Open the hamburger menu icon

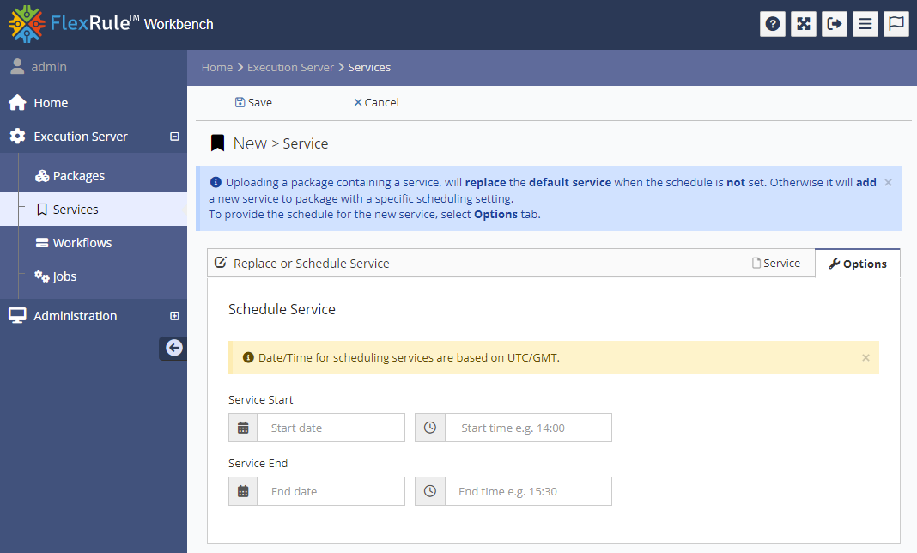pos(865,24)
